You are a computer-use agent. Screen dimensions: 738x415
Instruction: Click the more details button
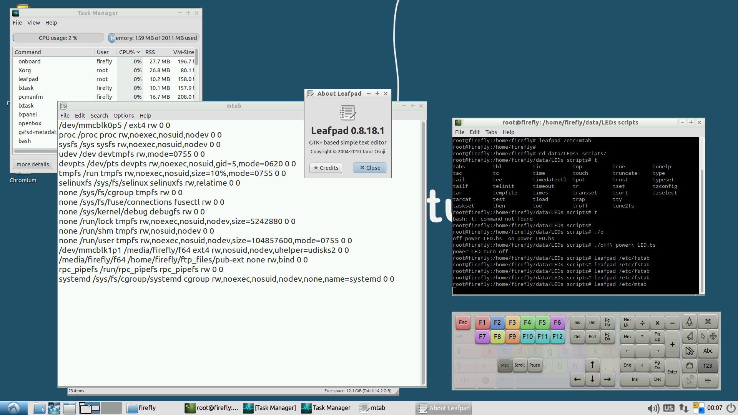click(x=33, y=164)
